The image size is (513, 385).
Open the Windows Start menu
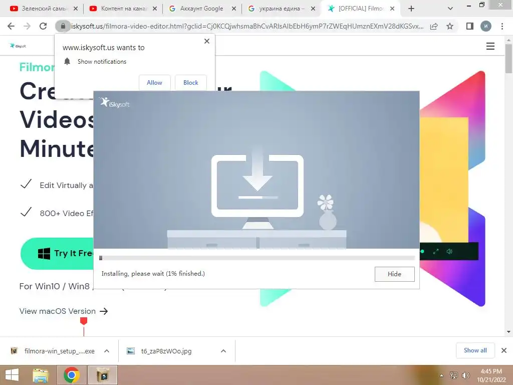point(12,375)
